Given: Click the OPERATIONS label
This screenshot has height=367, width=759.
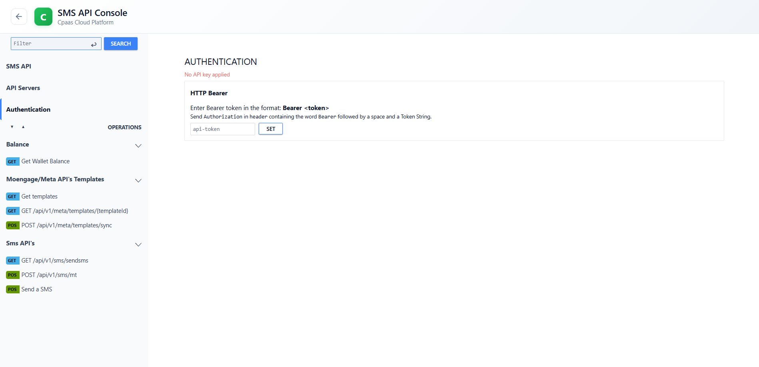Looking at the screenshot, I should (x=124, y=127).
